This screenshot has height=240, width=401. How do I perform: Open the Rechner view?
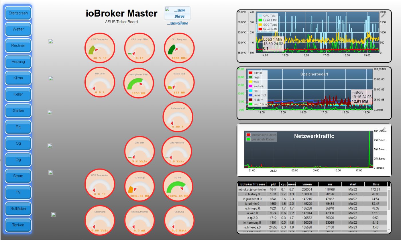tap(18, 46)
